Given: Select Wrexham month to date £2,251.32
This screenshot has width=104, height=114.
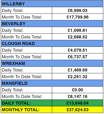Looking at the screenshot, I should [x=78, y=77].
